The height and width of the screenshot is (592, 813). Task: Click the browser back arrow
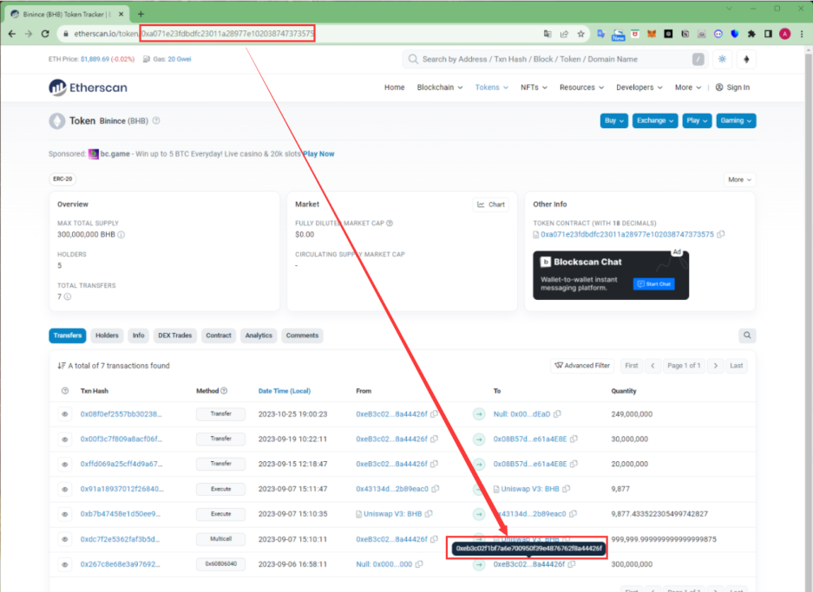click(x=12, y=34)
